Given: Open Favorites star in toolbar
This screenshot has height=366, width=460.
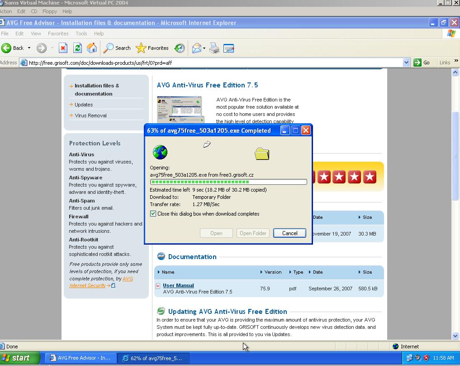Looking at the screenshot, I should click(141, 48).
